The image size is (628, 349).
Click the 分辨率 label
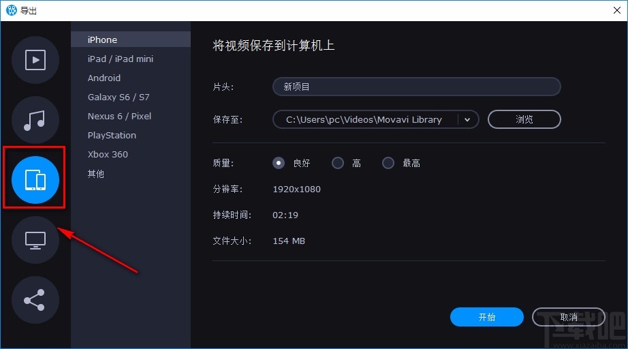tap(227, 189)
